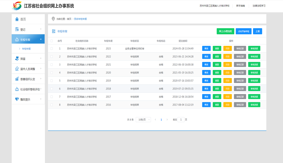
Task: Open the 法律法规学习 top link
Action: tap(259, 6)
